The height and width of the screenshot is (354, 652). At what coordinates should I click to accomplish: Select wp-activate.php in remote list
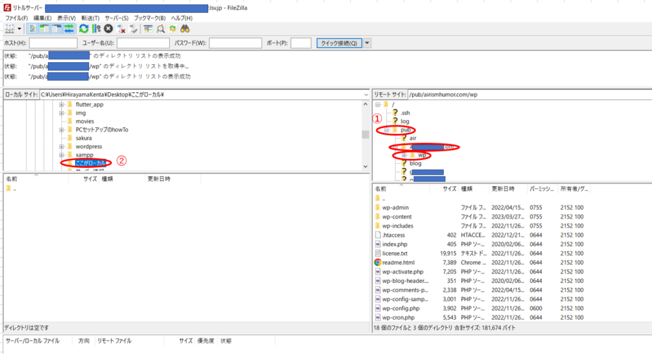402,272
